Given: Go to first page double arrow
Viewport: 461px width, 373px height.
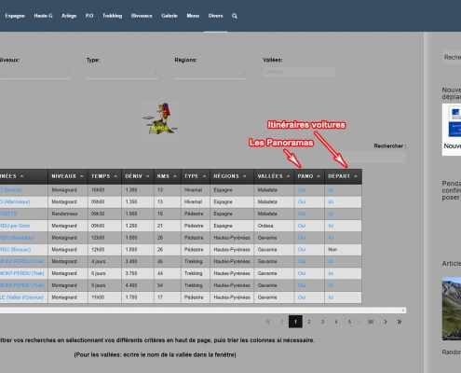Looking at the screenshot, I should click(x=268, y=322).
